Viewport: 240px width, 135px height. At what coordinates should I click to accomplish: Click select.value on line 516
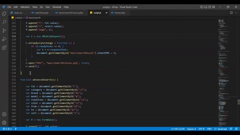tap(53, 26)
